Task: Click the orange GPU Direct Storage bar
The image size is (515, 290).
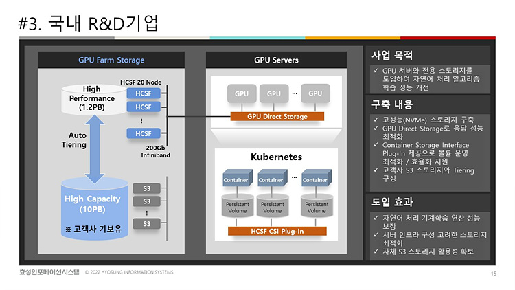Action: tap(277, 117)
